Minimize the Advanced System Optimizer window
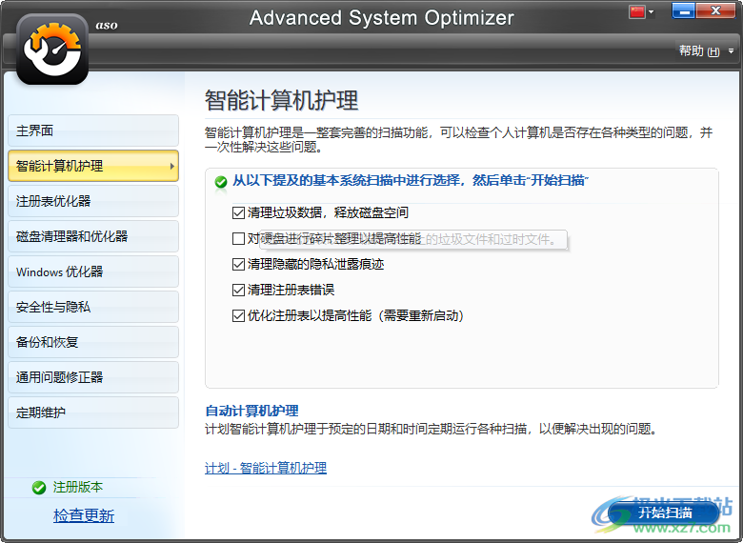This screenshot has height=543, width=743. (x=683, y=10)
